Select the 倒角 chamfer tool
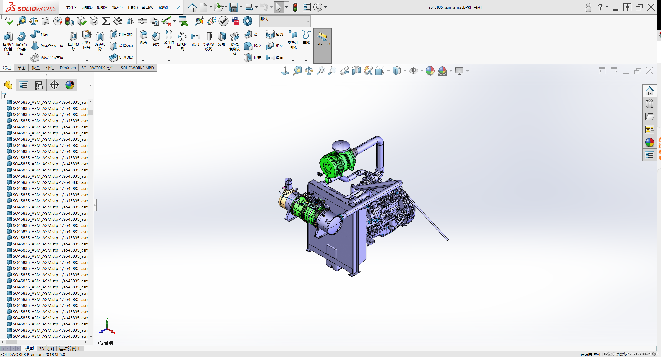 (156, 39)
